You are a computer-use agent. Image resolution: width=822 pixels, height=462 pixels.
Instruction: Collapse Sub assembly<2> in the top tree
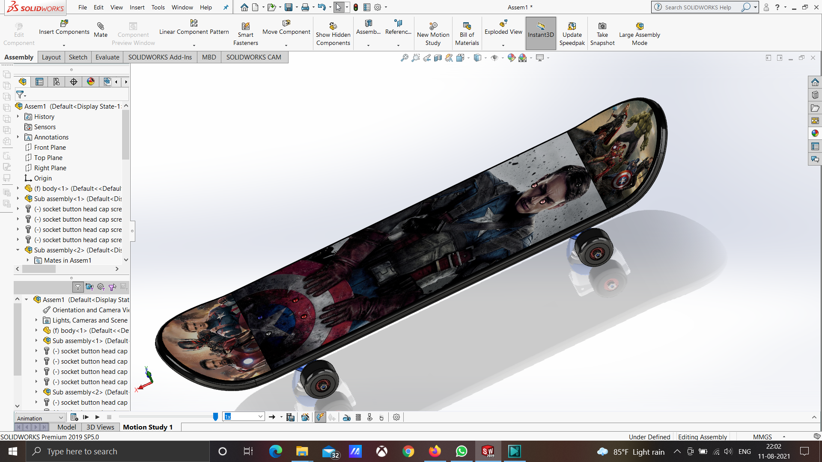[18, 250]
